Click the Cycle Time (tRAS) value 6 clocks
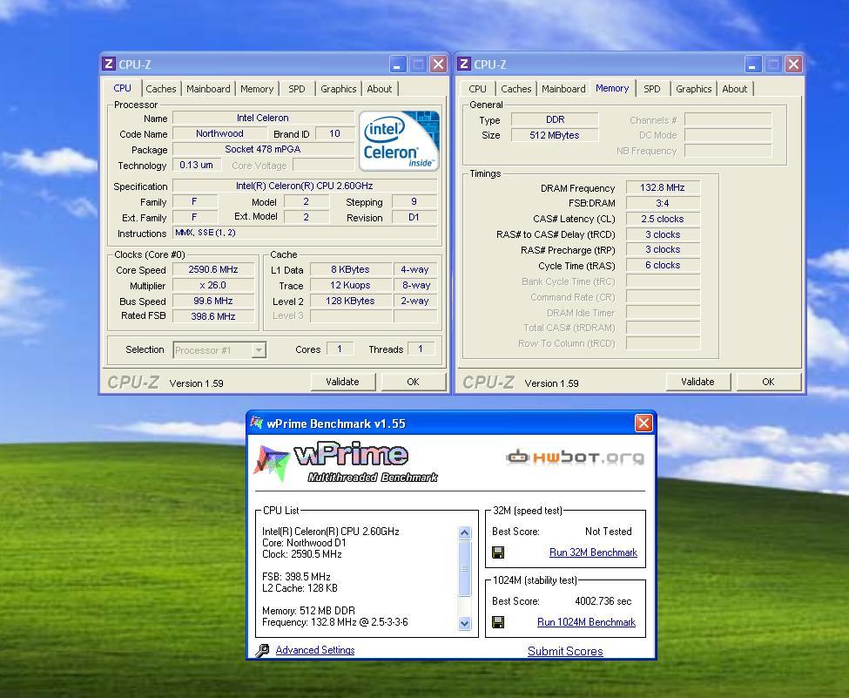Viewport: 849px width, 698px height. click(663, 265)
